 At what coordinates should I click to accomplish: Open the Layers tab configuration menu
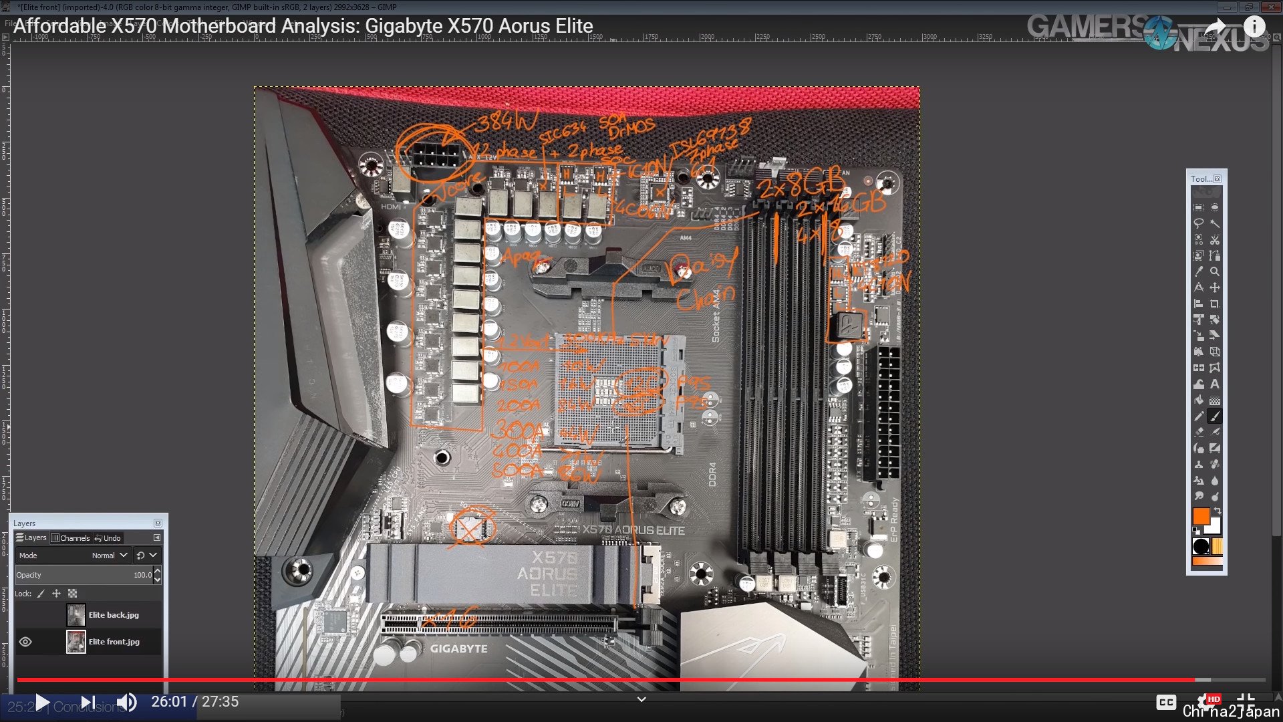tap(157, 537)
